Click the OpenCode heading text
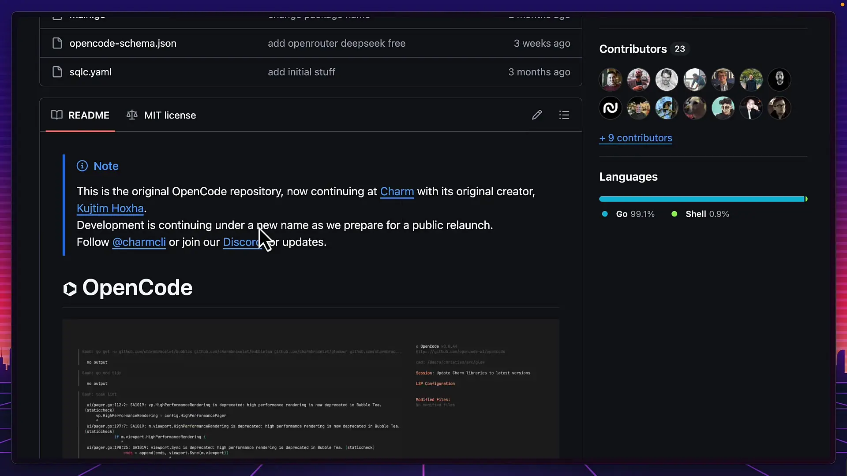This screenshot has width=847, height=476. [137, 287]
